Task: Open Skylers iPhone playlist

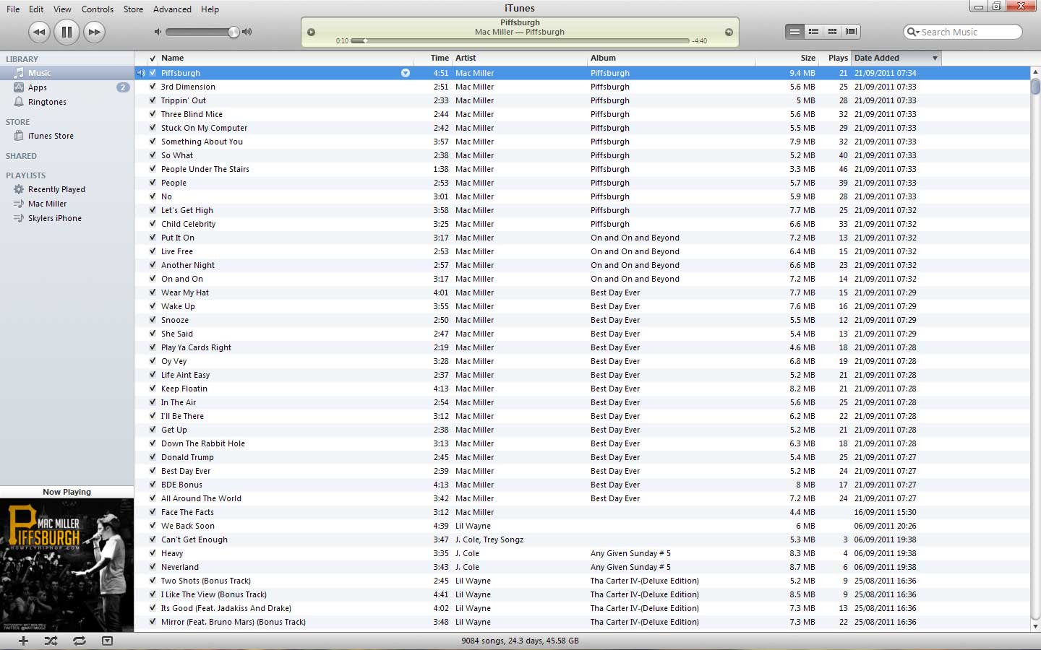Action: [x=54, y=218]
